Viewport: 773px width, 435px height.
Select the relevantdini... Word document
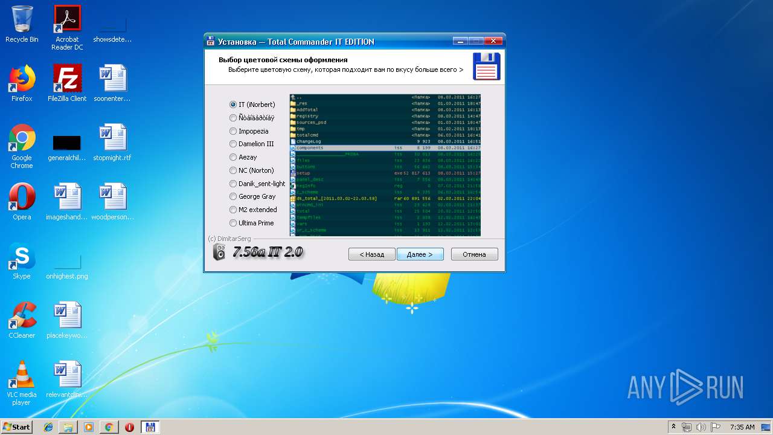(67, 379)
